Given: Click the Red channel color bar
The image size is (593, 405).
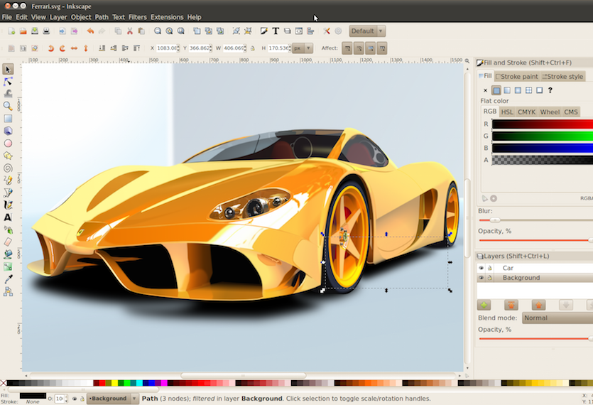Looking at the screenshot, I should [x=543, y=124].
